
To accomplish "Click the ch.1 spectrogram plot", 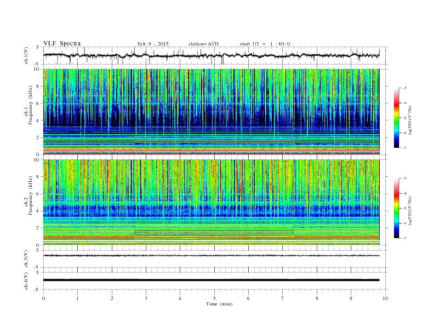I will (211, 112).
